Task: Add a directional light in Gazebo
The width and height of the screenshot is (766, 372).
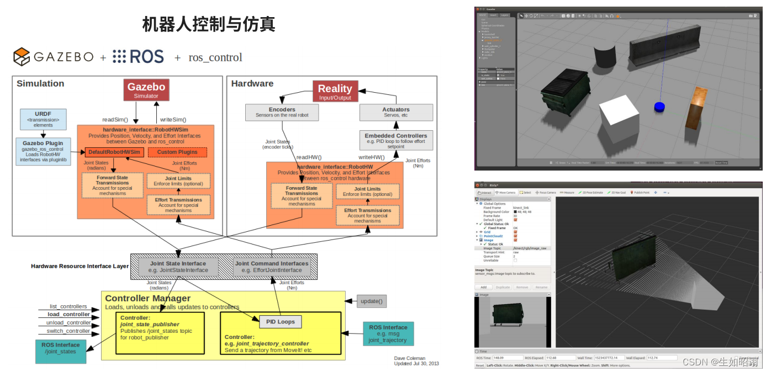Action: tap(589, 16)
